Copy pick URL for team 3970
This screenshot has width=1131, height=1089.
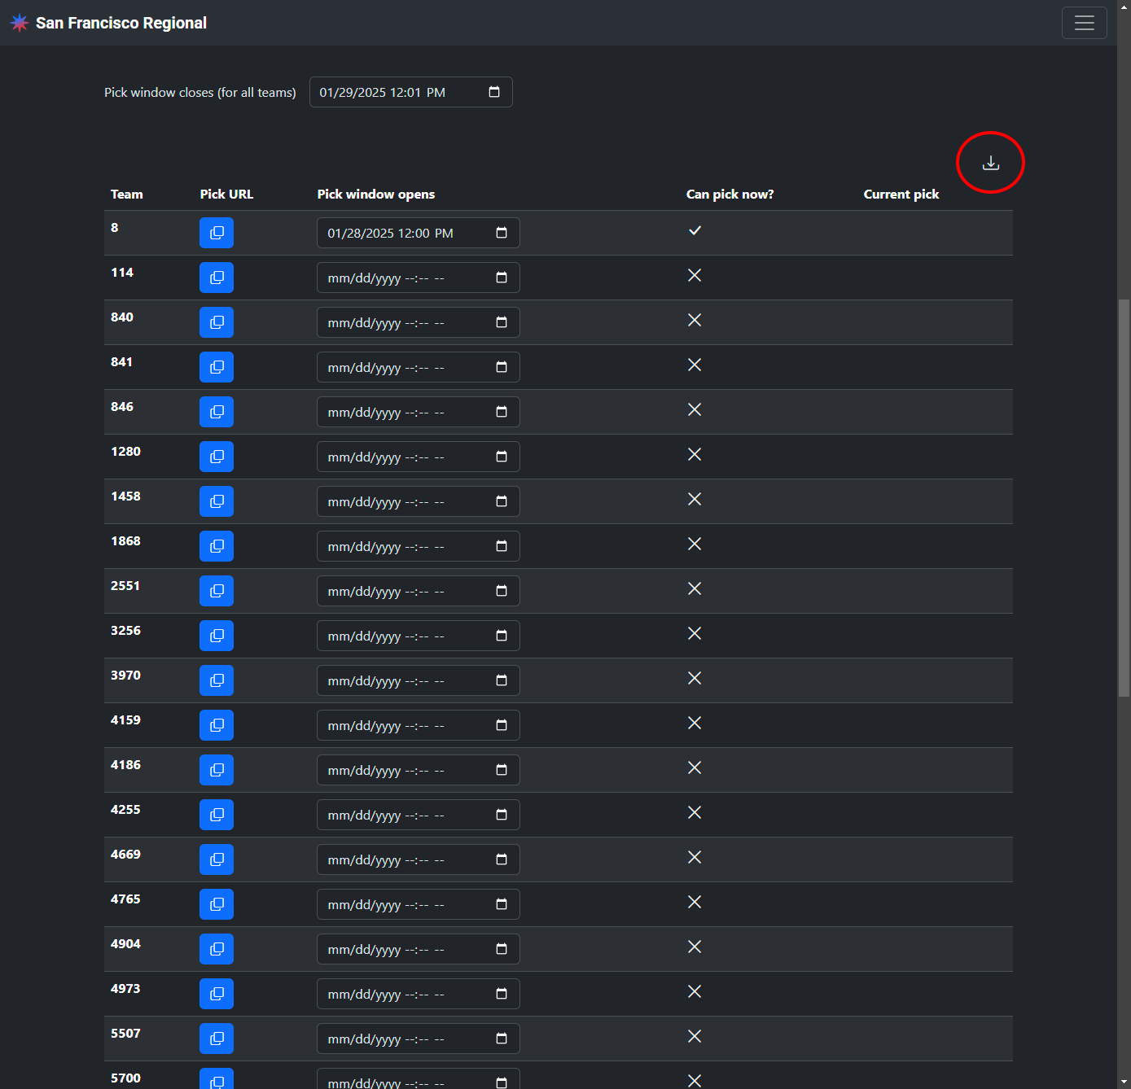click(217, 680)
